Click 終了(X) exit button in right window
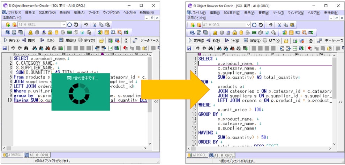The height and width of the screenshot is (165, 345). pos(271,40)
